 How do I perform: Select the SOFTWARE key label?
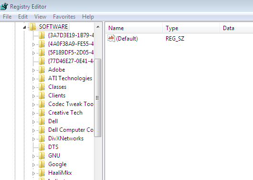(53, 27)
